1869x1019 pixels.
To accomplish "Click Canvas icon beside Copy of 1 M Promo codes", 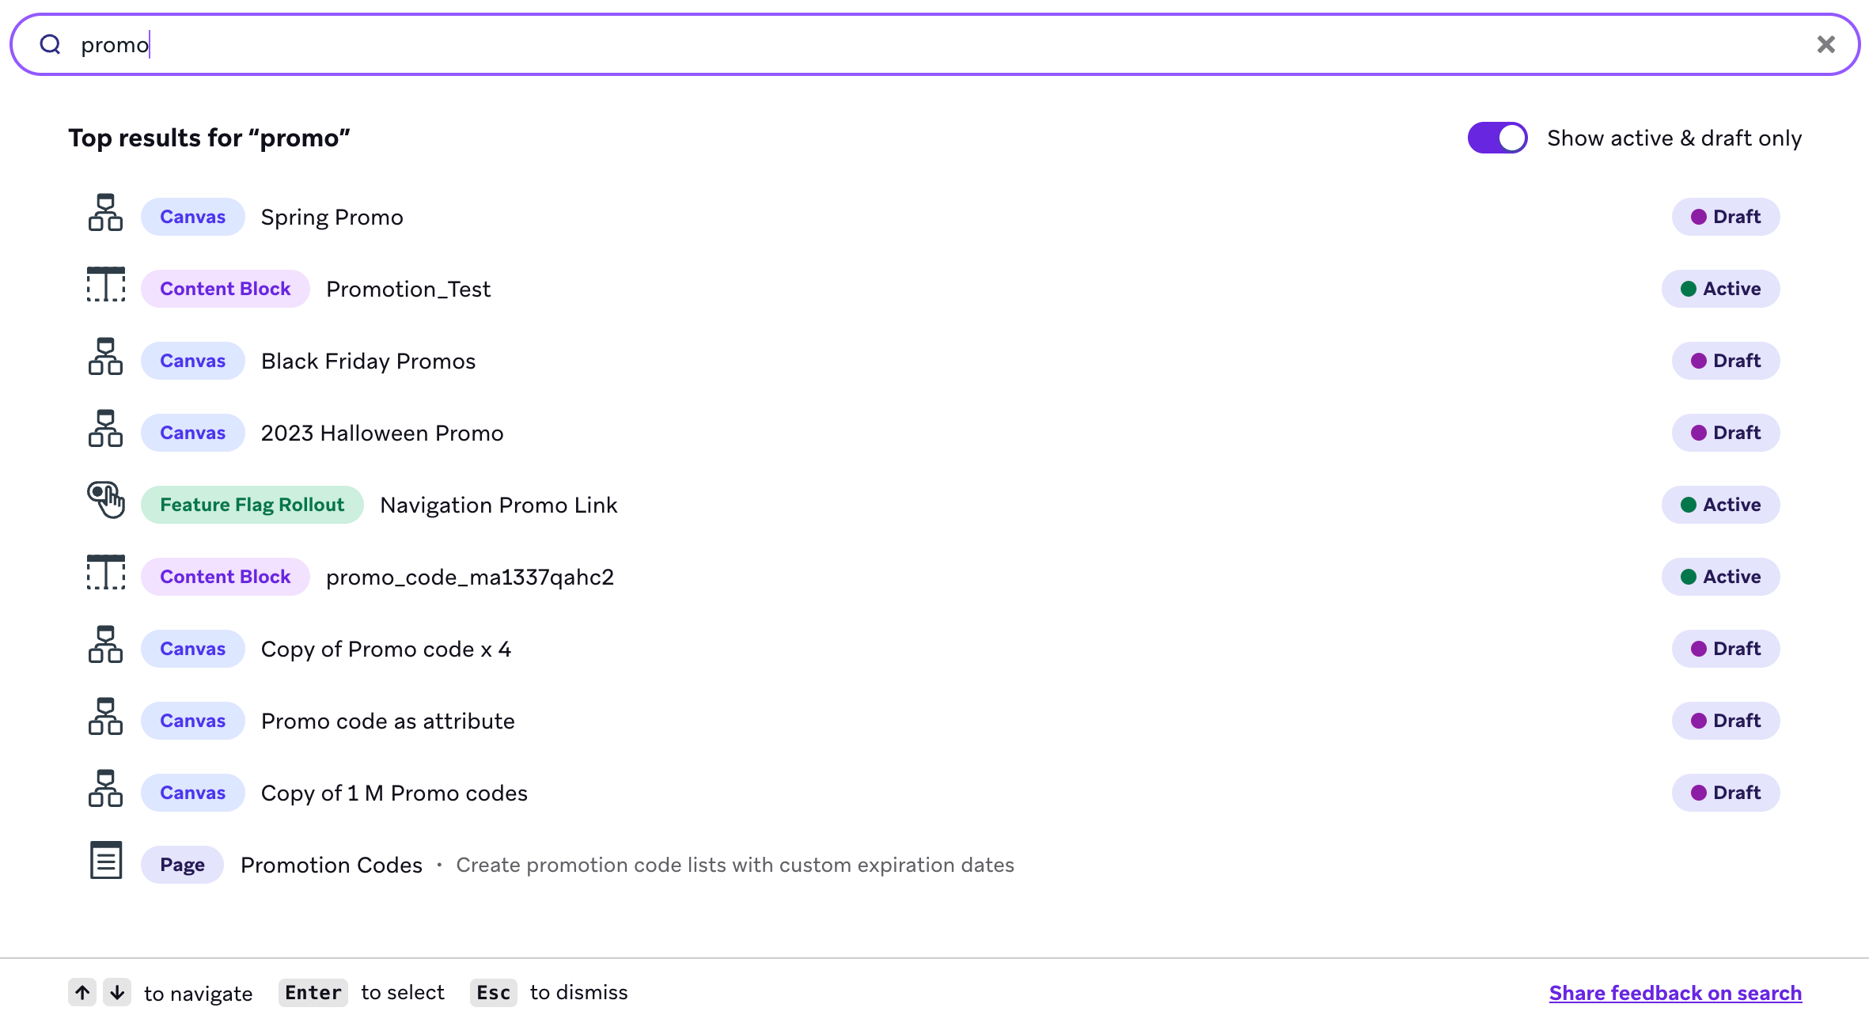I will pos(105,788).
